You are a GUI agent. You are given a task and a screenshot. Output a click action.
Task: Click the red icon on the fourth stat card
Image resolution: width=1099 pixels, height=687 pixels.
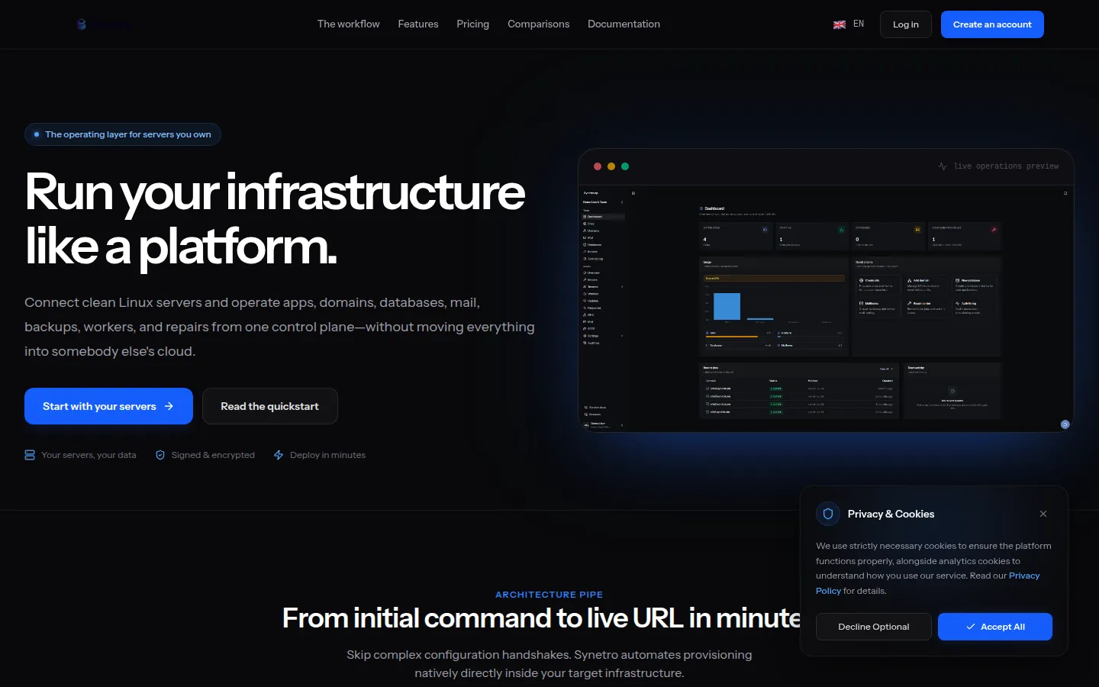click(994, 229)
